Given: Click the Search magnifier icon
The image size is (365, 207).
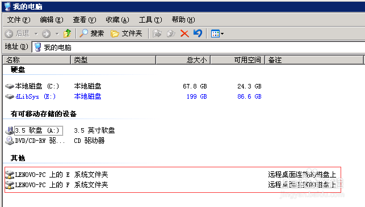Looking at the screenshot, I should [x=83, y=33].
